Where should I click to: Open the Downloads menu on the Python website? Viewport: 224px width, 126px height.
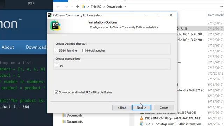point(36,47)
